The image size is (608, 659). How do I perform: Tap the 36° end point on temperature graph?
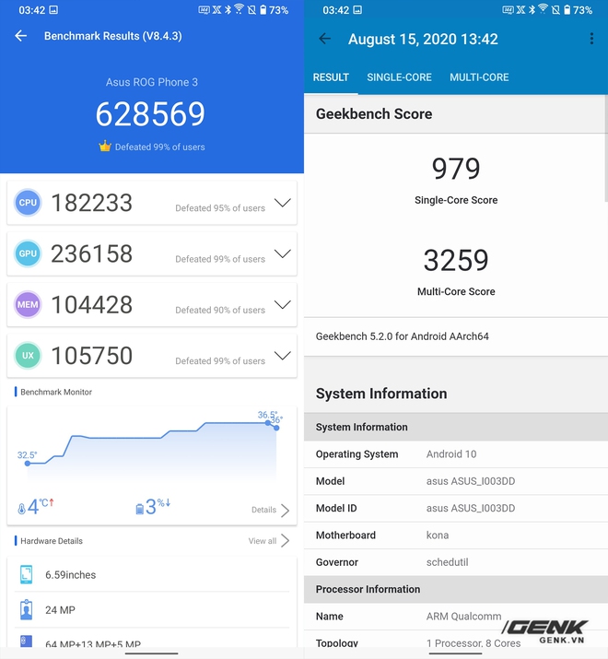(x=276, y=428)
